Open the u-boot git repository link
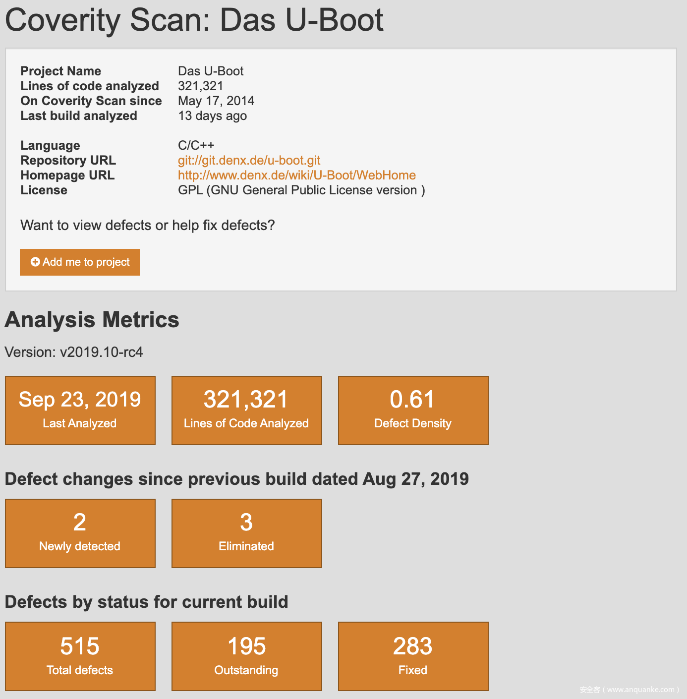 coord(249,160)
